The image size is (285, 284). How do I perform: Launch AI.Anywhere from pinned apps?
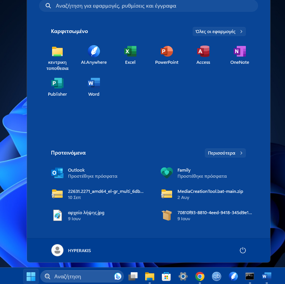click(x=94, y=55)
